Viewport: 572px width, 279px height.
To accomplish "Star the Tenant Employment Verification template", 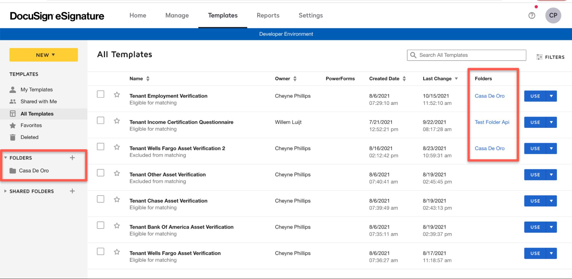I will click(x=117, y=95).
